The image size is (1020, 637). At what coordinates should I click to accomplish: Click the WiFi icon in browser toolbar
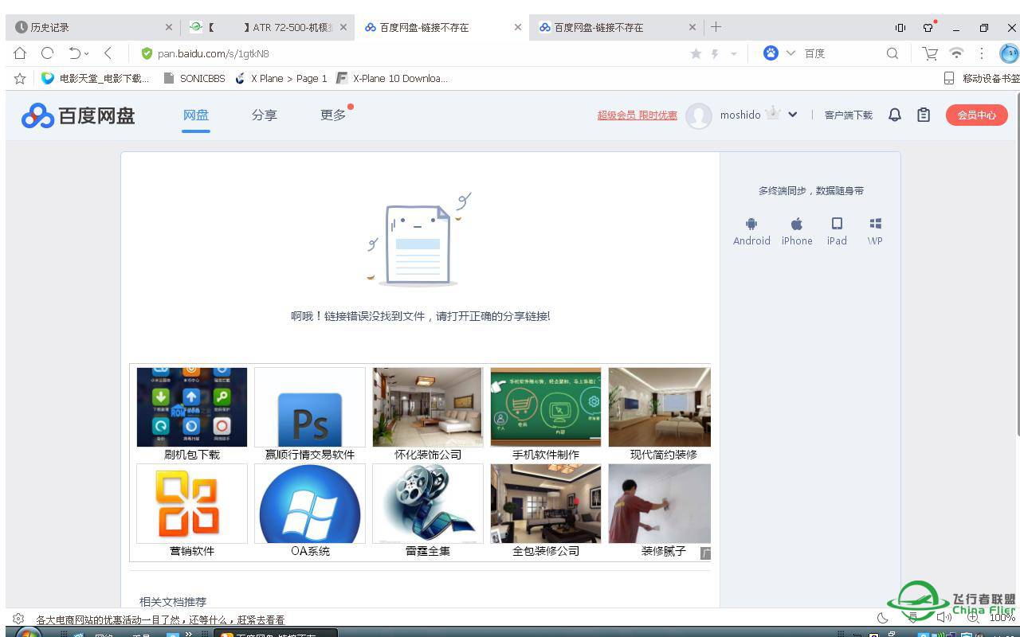pos(957,53)
